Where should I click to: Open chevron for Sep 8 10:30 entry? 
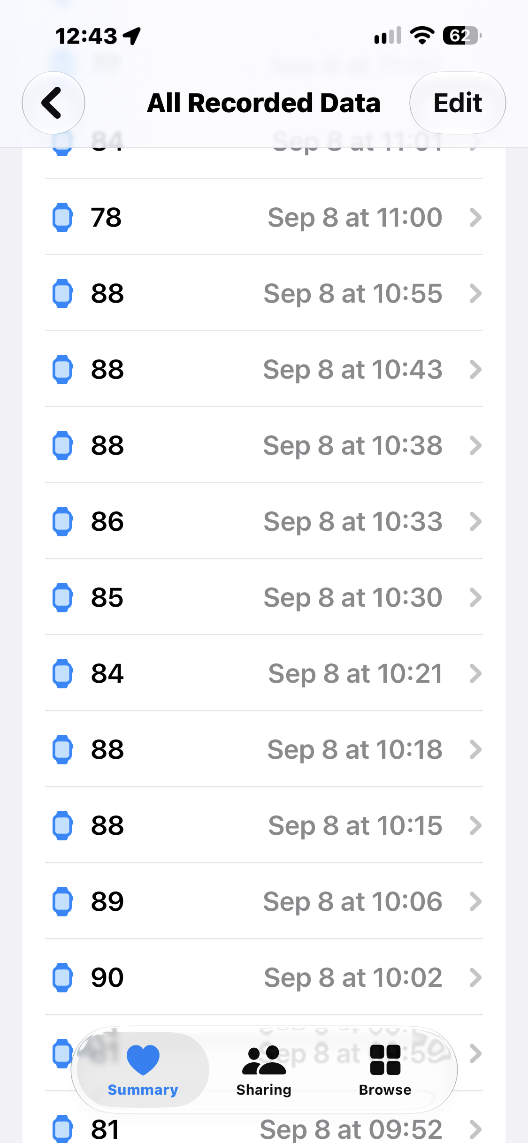tap(475, 597)
